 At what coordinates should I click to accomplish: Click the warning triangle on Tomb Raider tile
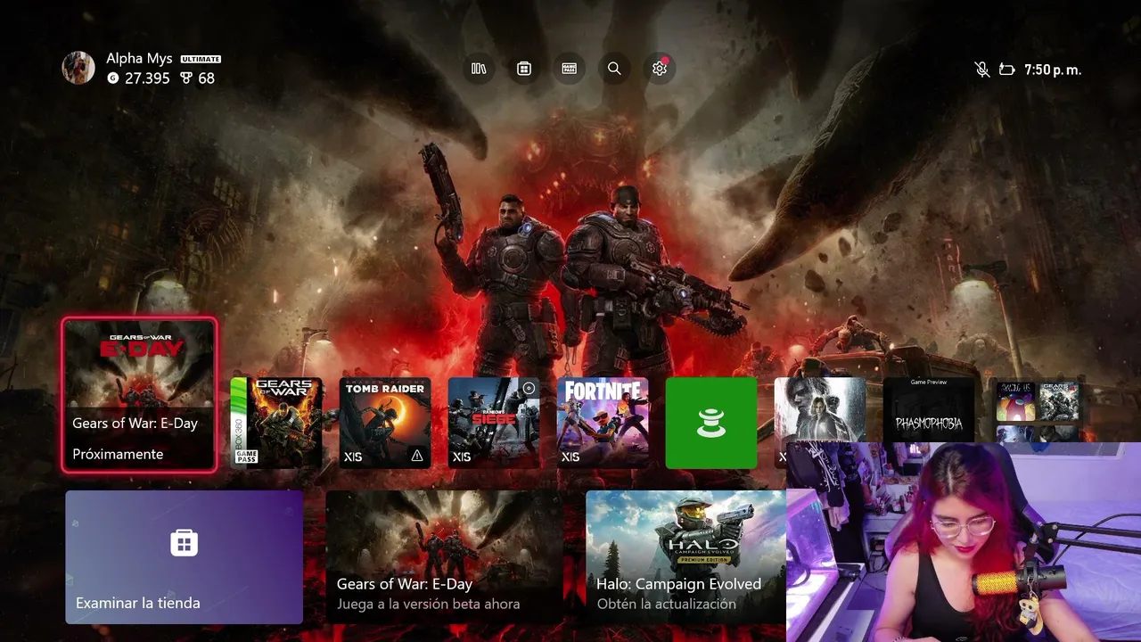point(416,457)
